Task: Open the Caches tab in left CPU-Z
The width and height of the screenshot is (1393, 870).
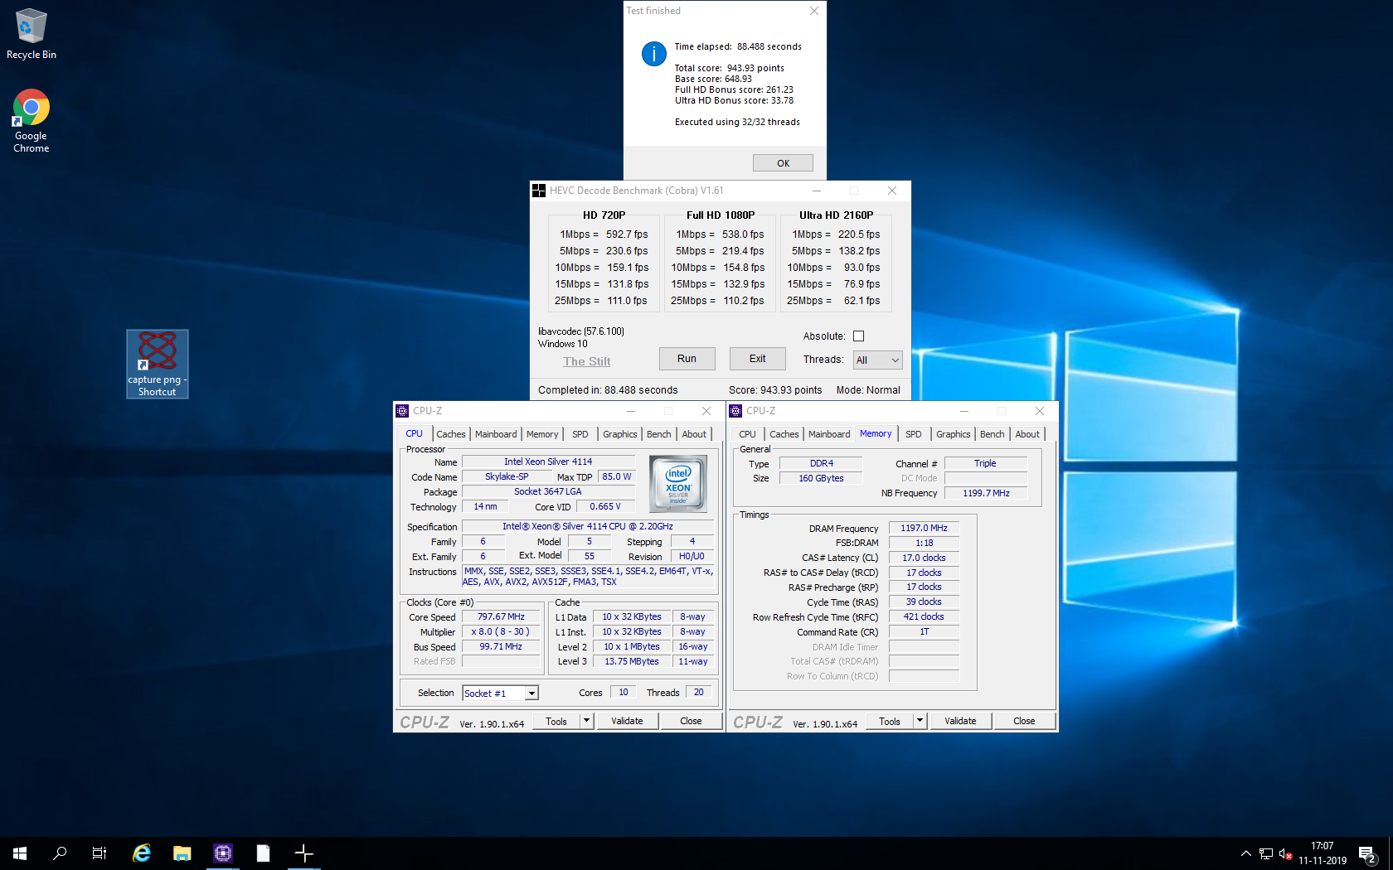Action: [451, 434]
